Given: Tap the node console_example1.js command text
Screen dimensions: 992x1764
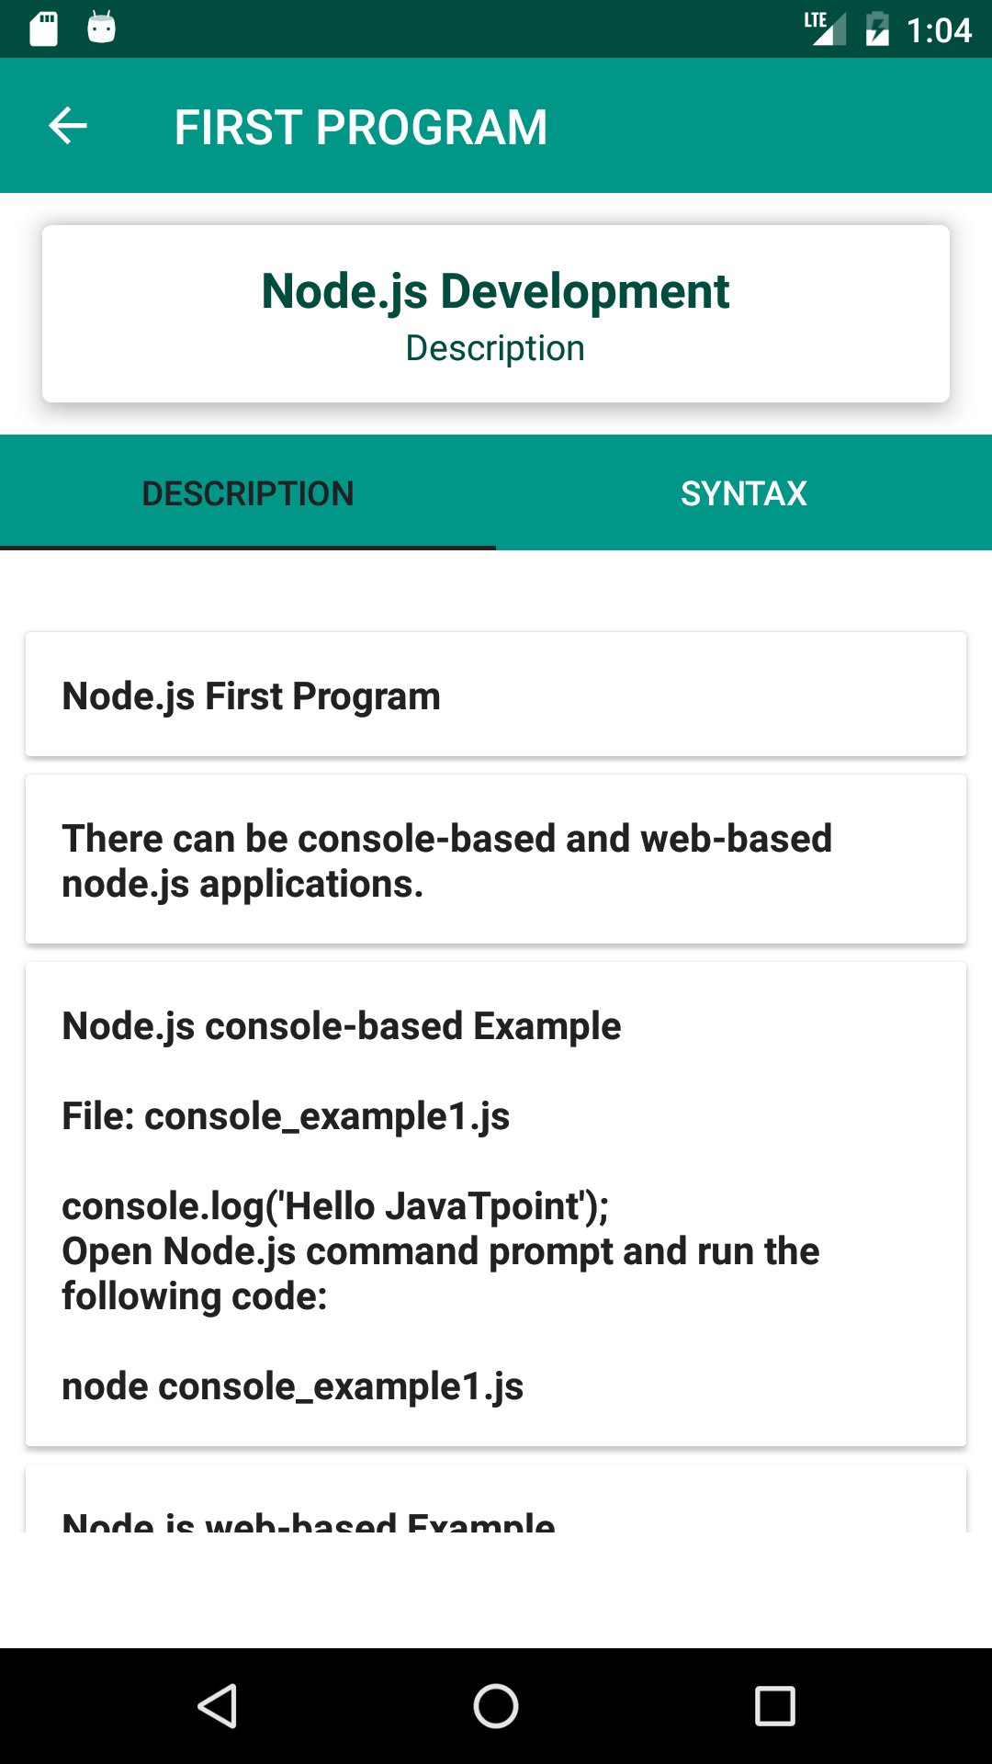Looking at the screenshot, I should click(292, 1386).
